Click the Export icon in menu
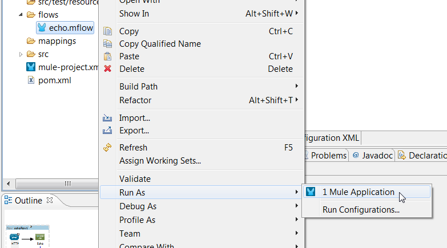Image resolution: width=447 pixels, height=248 pixels. tap(107, 131)
